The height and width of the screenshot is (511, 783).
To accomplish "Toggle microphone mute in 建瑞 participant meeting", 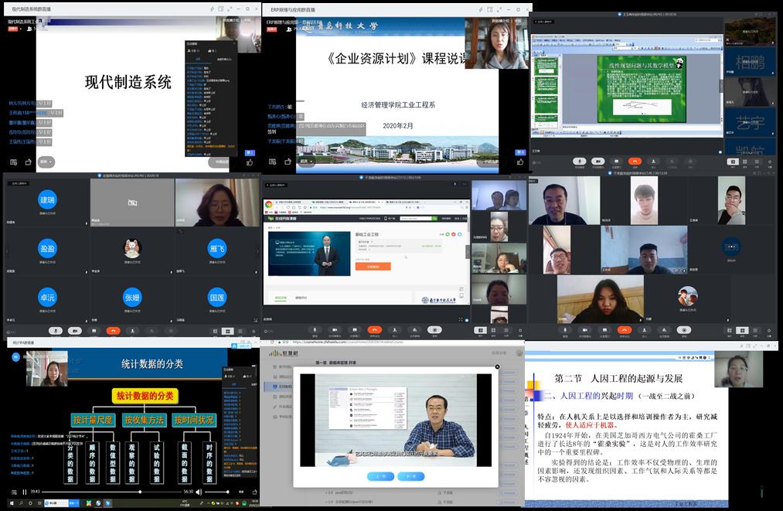I will point(55,331).
